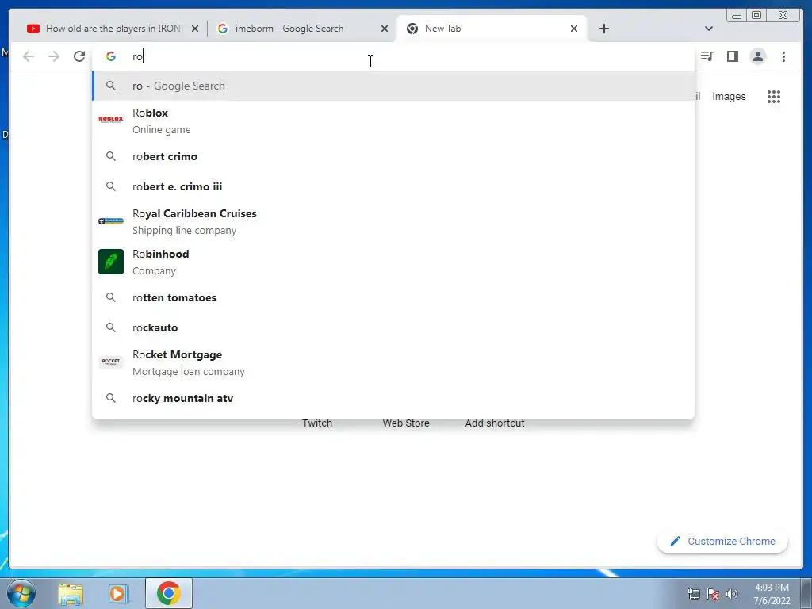
Task: Open the profile avatar icon
Action: pyautogui.click(x=757, y=56)
